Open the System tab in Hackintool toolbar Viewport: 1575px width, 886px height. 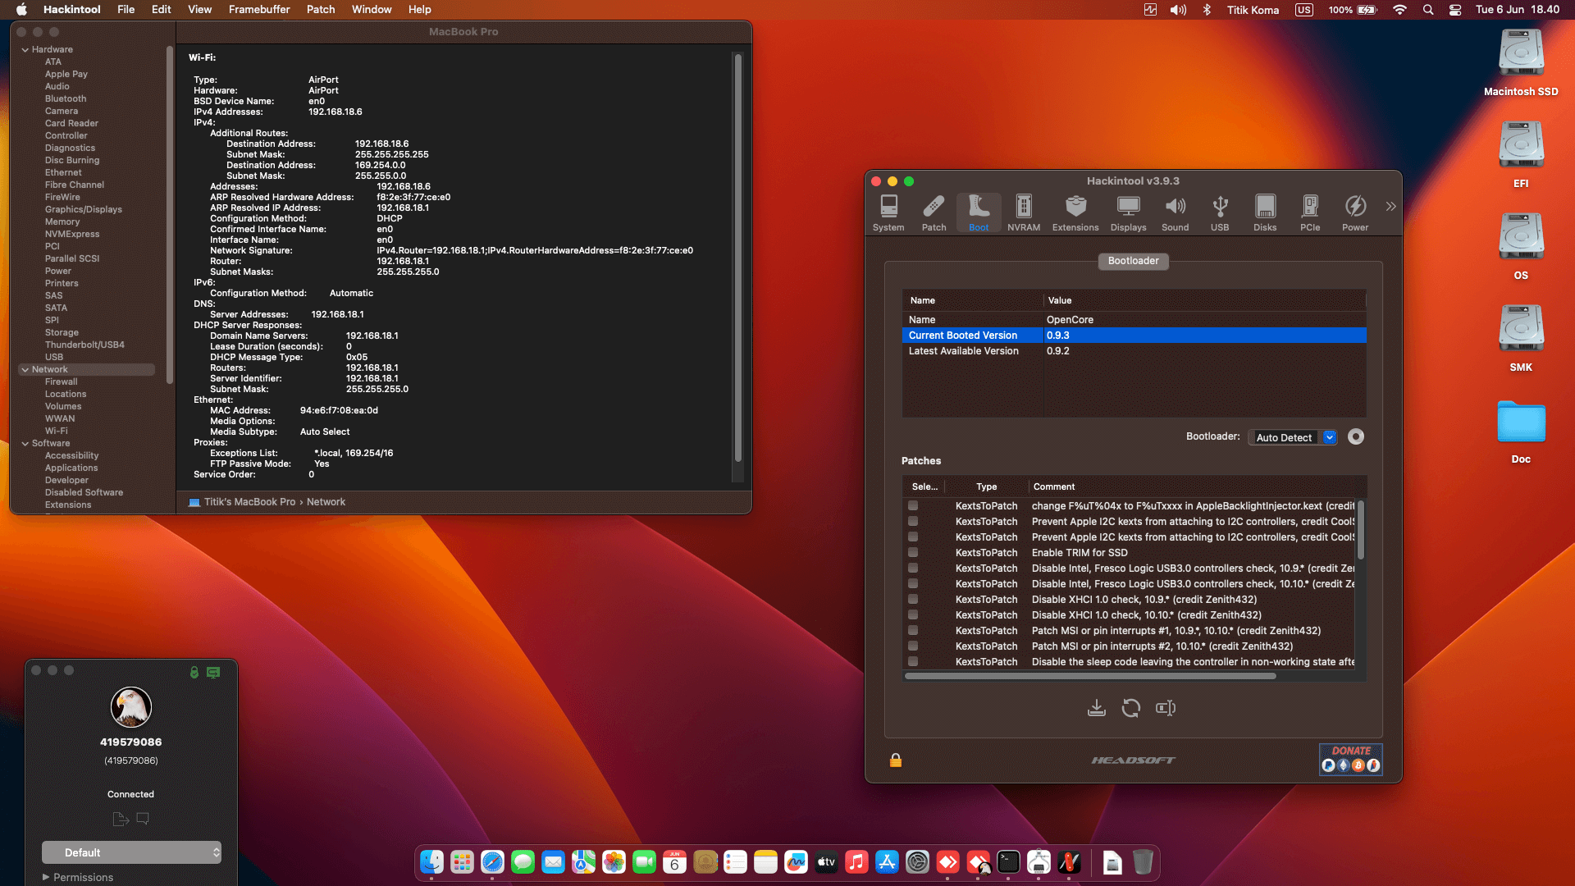888,212
